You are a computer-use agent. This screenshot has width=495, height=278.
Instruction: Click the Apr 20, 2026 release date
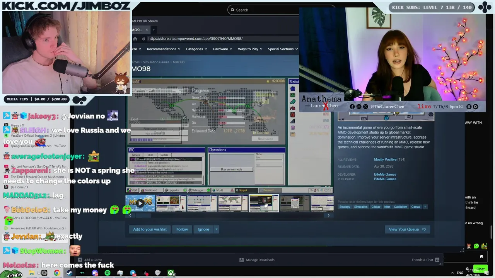click(x=383, y=167)
